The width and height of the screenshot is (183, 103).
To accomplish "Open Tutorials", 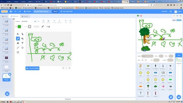I will [x=27, y=11].
